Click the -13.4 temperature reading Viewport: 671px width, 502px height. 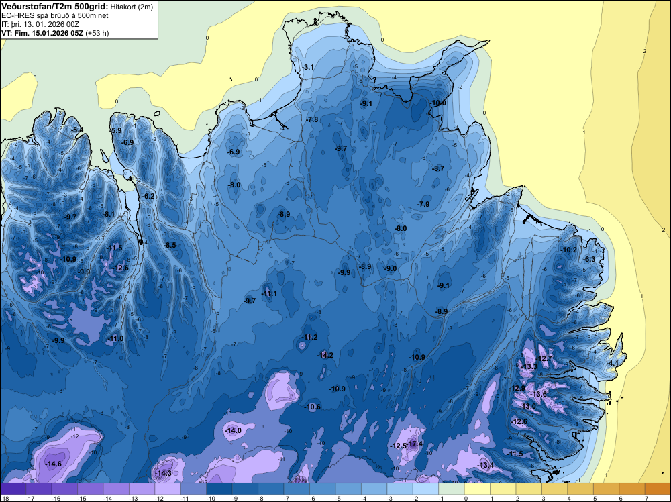coord(486,465)
